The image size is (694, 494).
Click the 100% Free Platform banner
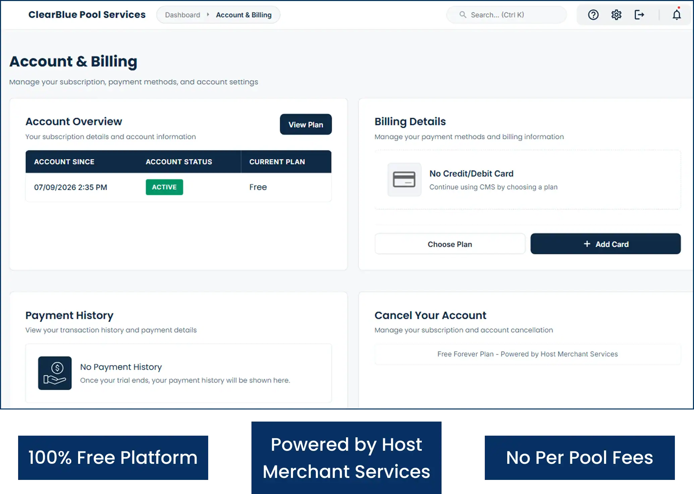tap(113, 457)
